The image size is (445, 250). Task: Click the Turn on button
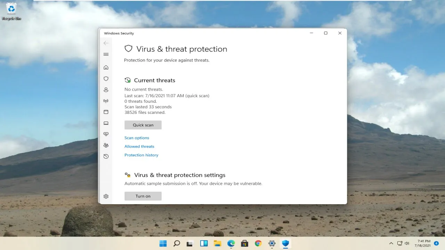click(x=143, y=196)
